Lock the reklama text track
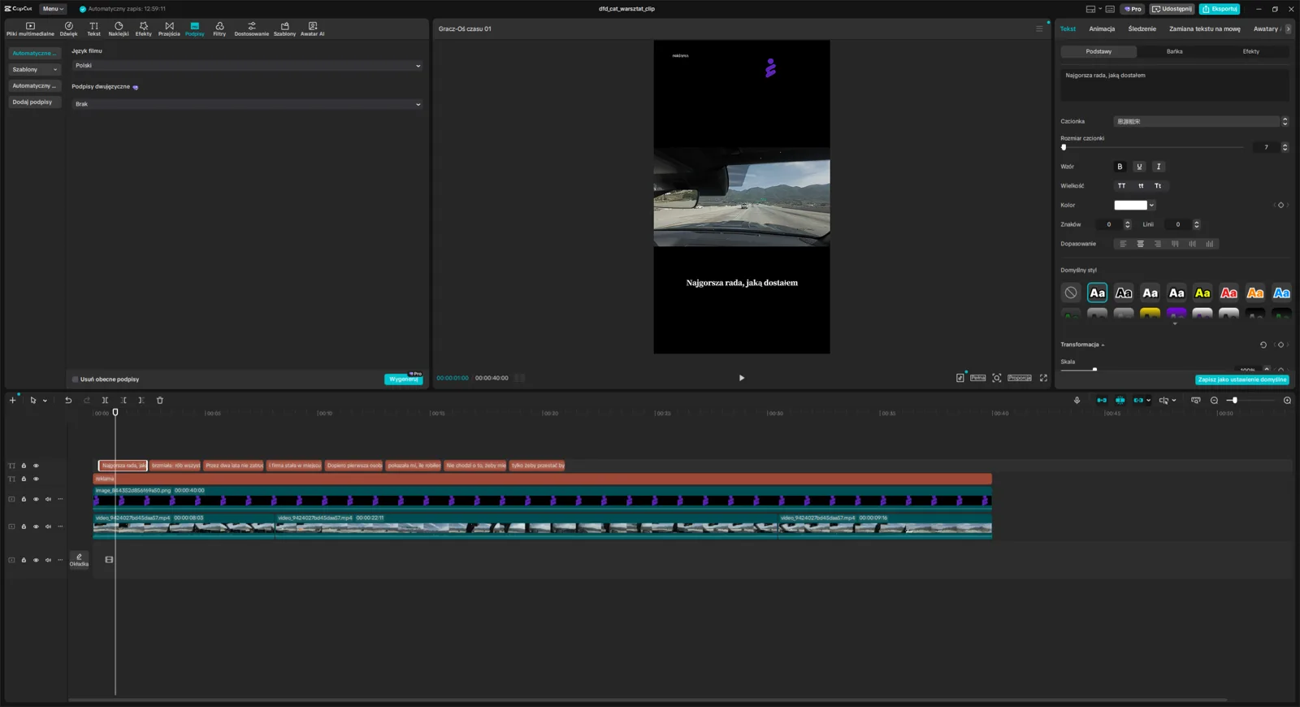This screenshot has height=707, width=1300. [24, 479]
